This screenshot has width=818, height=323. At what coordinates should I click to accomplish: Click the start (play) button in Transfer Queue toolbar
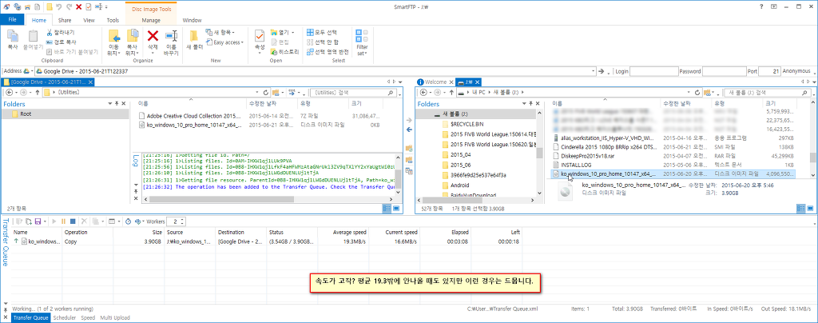[x=54, y=221]
